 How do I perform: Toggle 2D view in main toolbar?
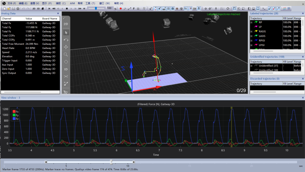[x=34, y=8]
